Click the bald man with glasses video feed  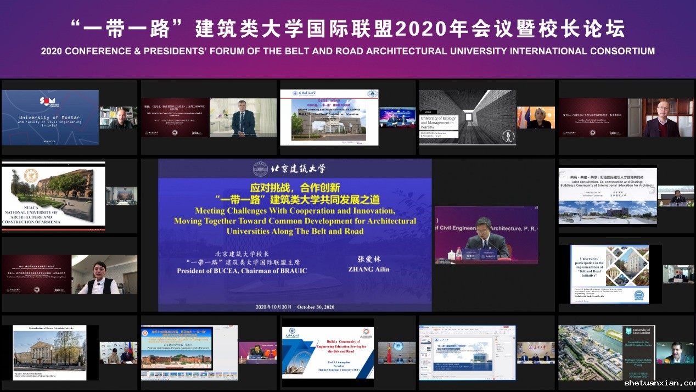tap(660, 117)
